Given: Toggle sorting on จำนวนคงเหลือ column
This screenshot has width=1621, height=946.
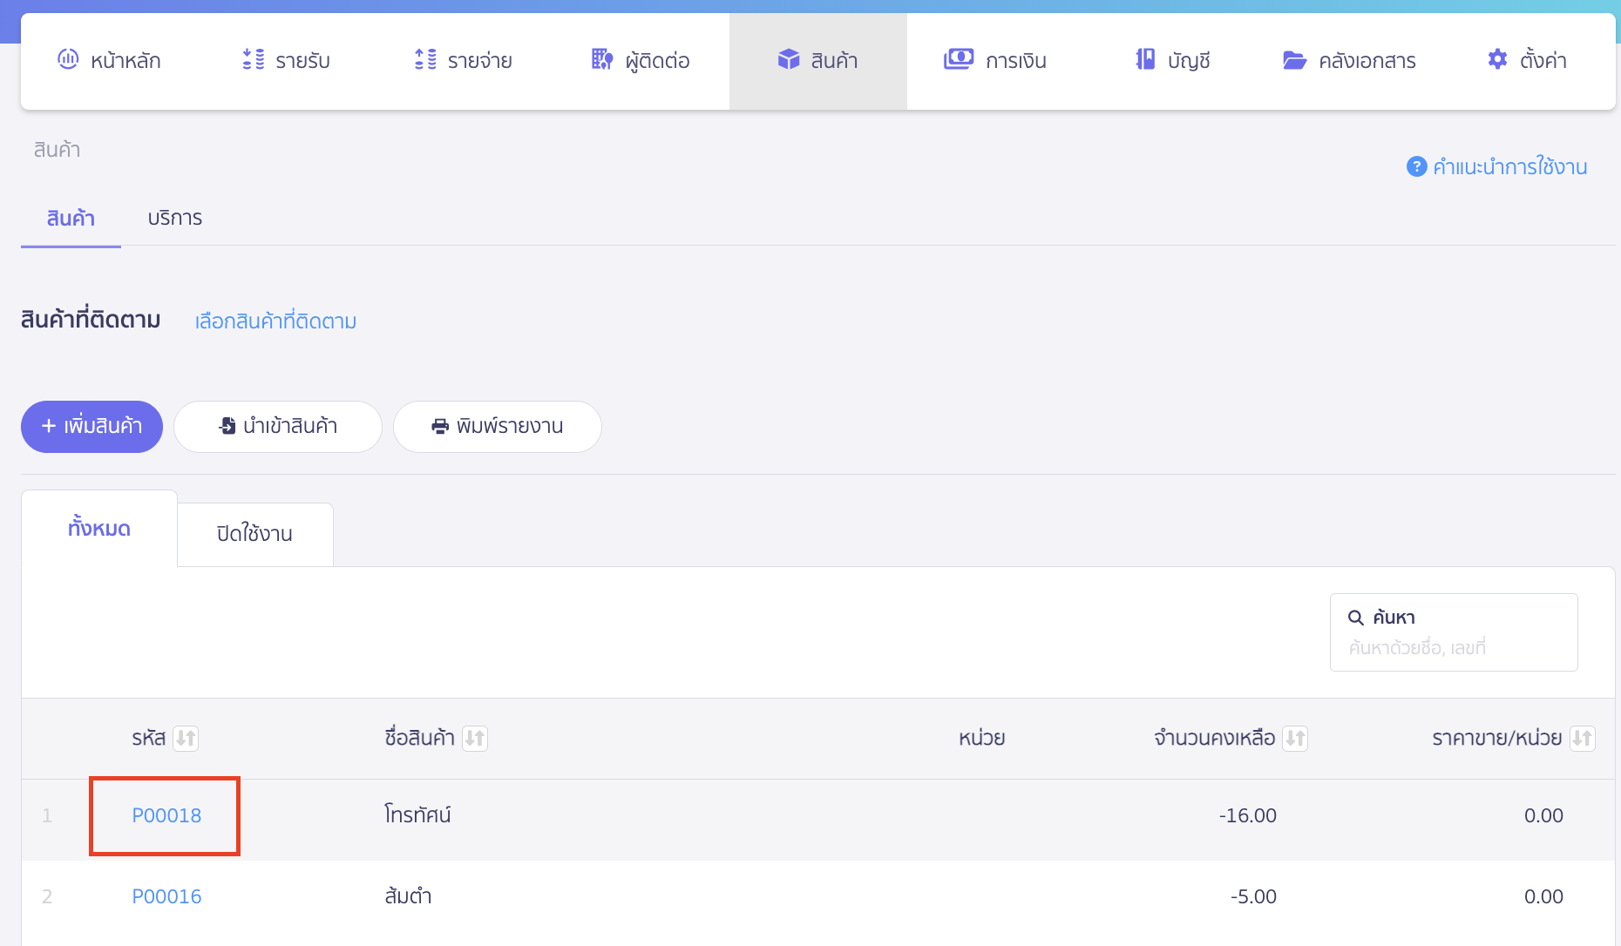Looking at the screenshot, I should 1294,738.
